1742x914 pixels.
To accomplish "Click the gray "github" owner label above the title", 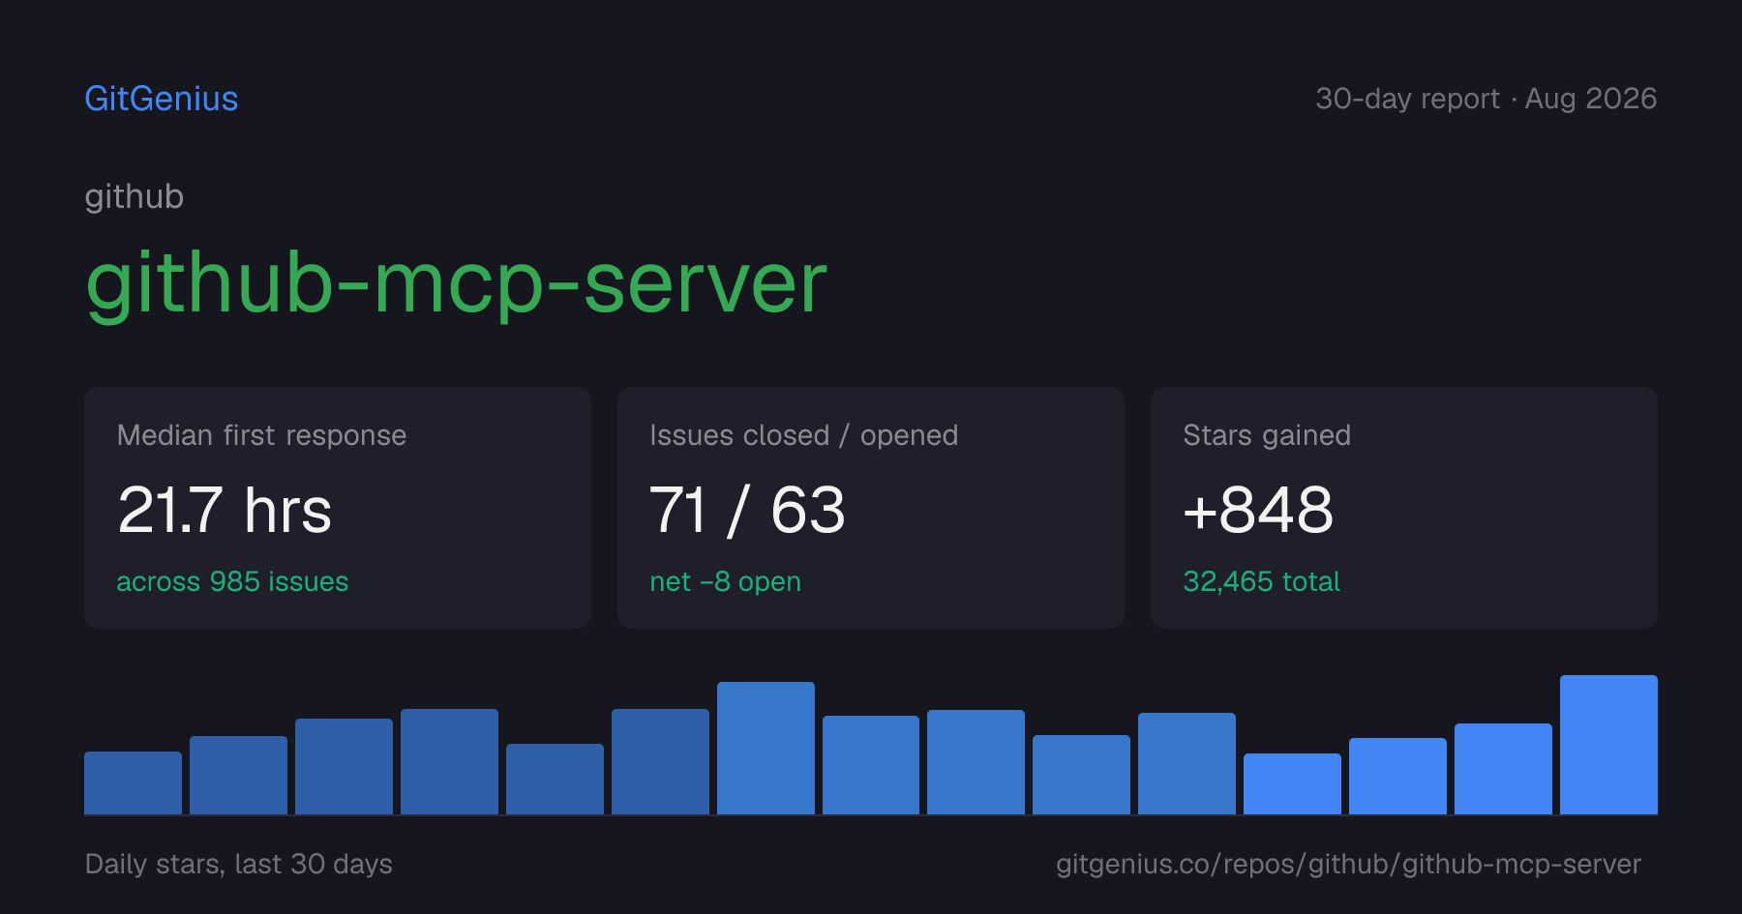I will [x=135, y=197].
